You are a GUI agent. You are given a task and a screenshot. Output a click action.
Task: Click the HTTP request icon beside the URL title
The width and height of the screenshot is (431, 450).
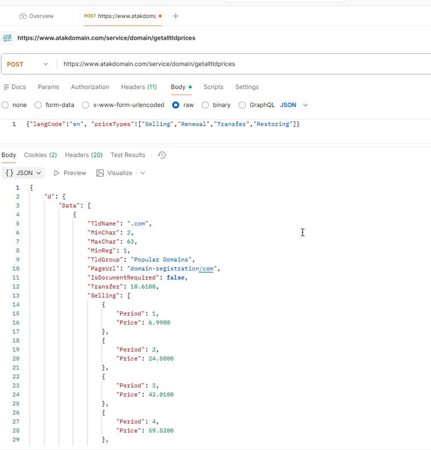click(x=7, y=38)
